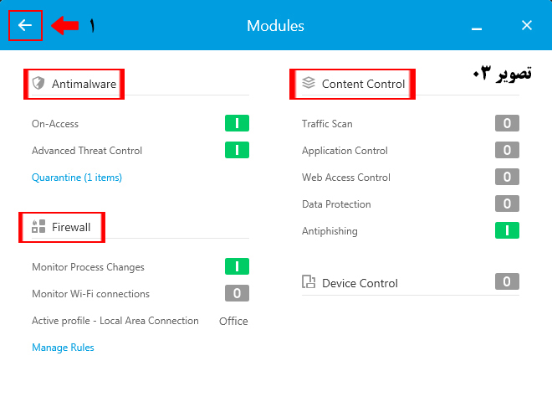The width and height of the screenshot is (552, 402).
Task: Click the Office active profile value
Action: [x=233, y=321]
